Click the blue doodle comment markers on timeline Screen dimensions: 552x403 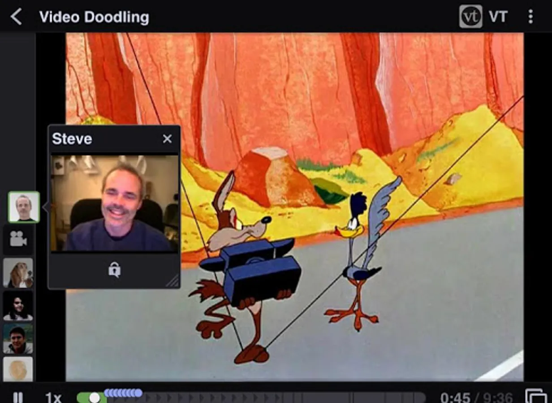(123, 393)
